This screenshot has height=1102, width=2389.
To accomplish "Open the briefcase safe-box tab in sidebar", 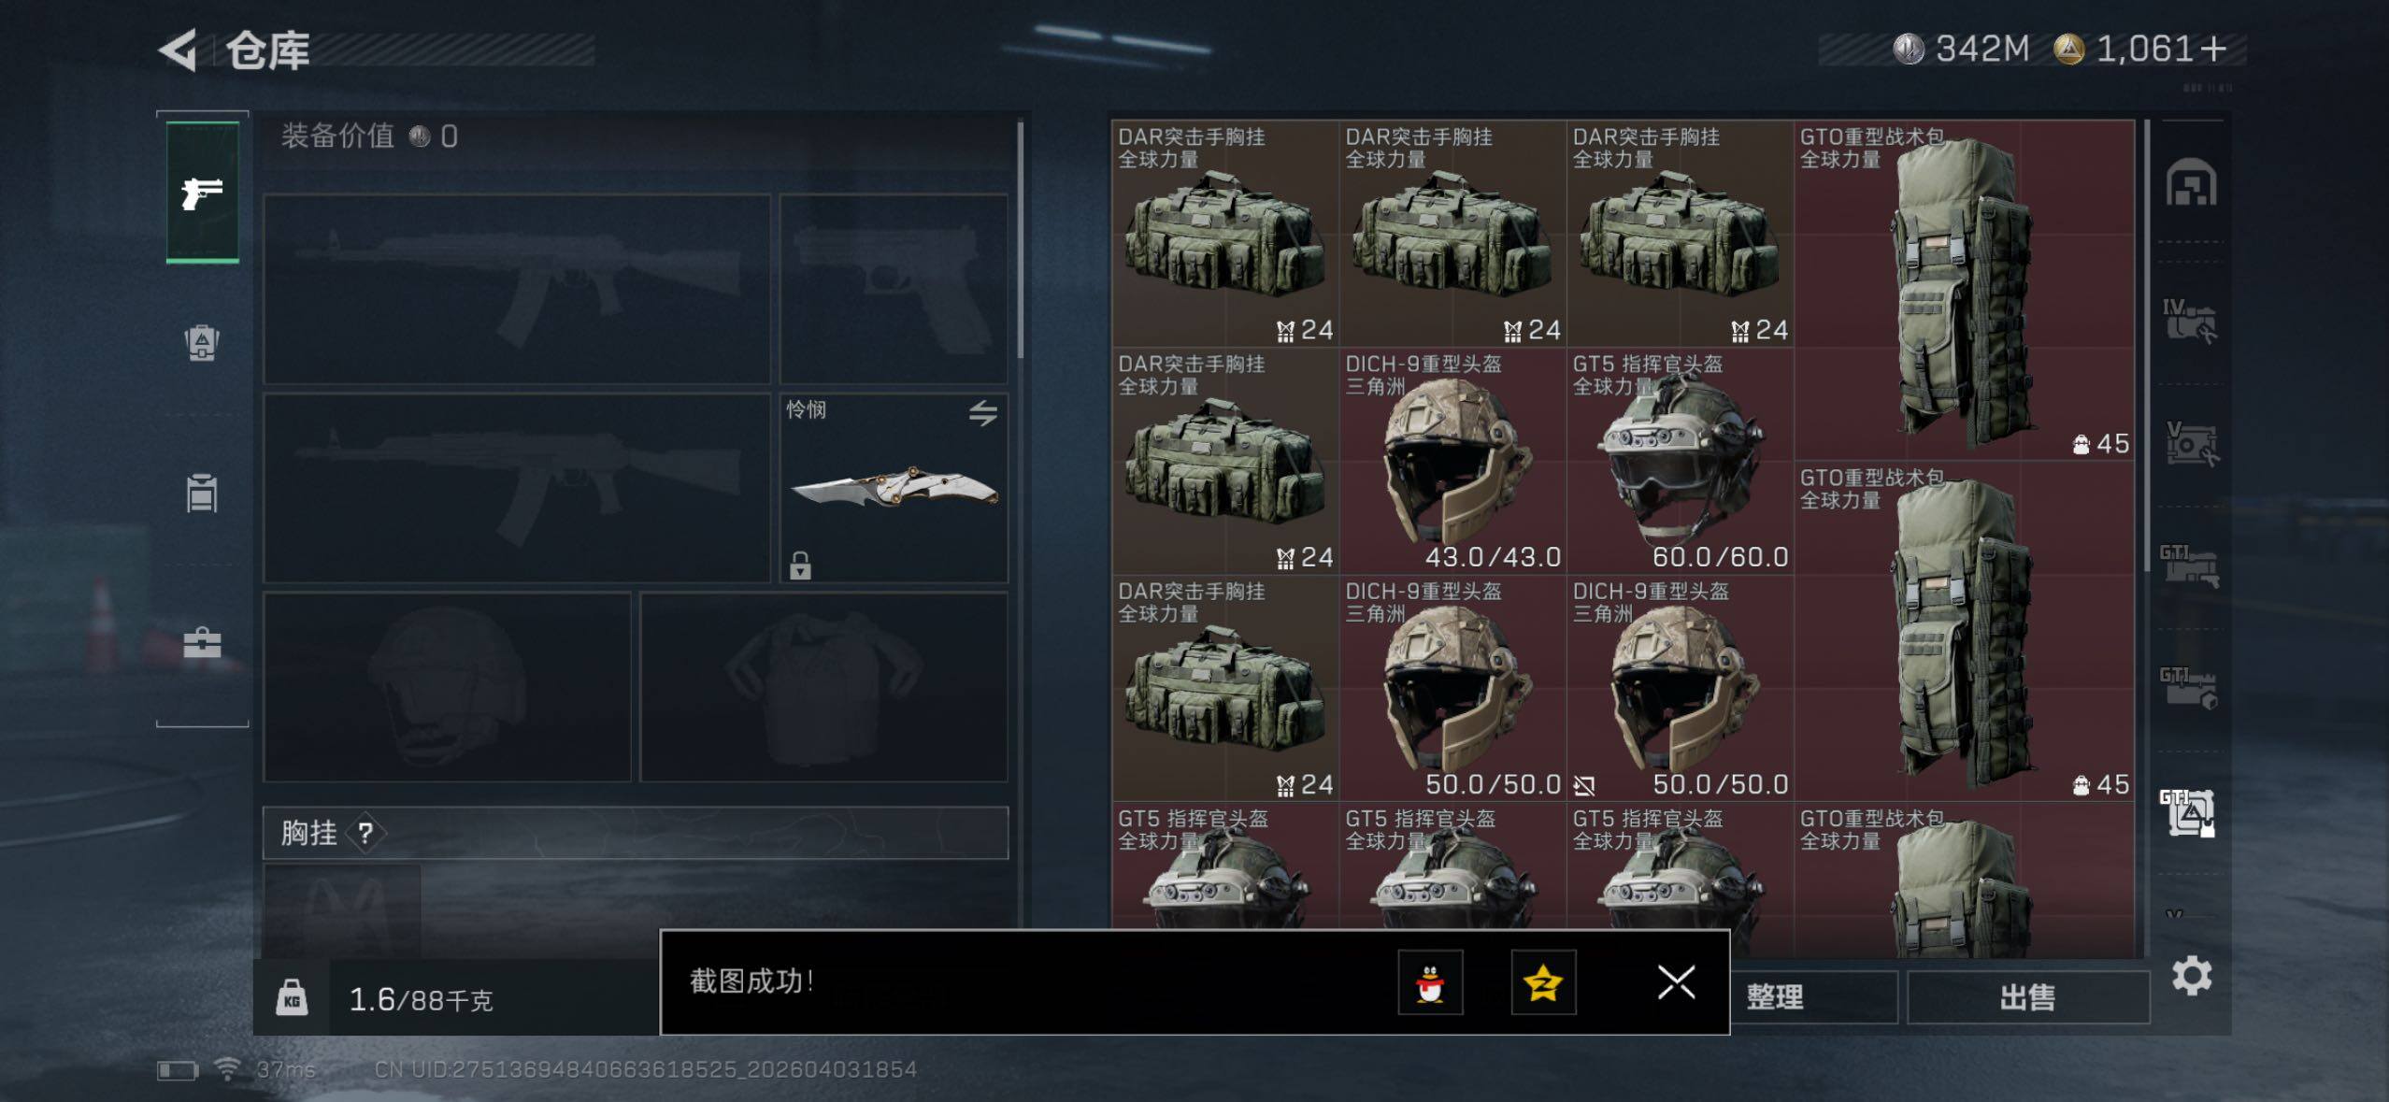I will 202,643.
